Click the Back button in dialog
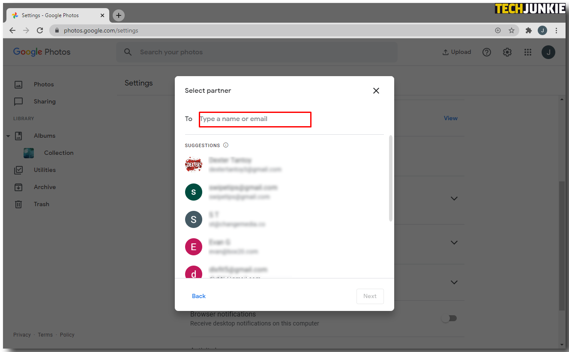 click(199, 296)
